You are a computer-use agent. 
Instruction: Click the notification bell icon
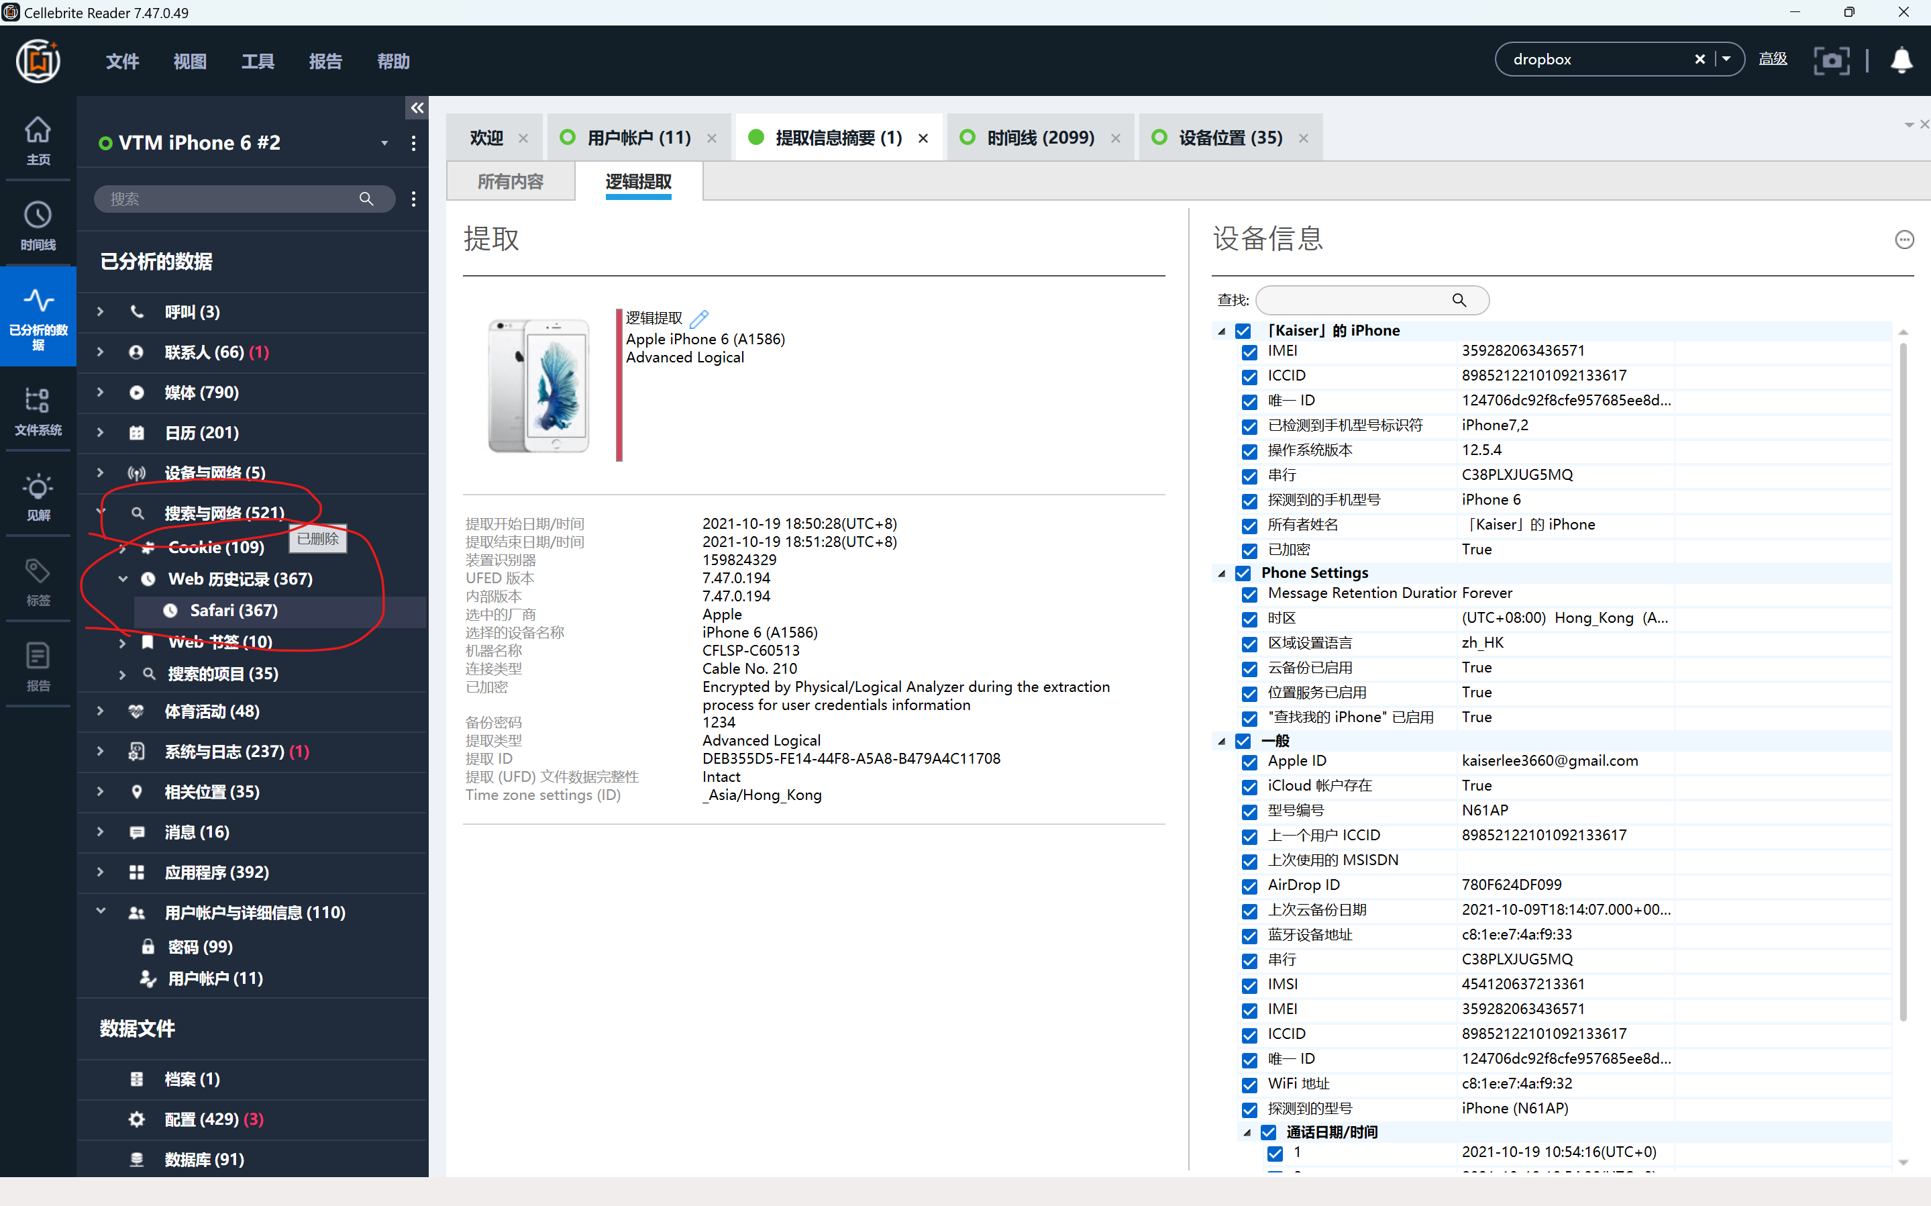[1901, 60]
